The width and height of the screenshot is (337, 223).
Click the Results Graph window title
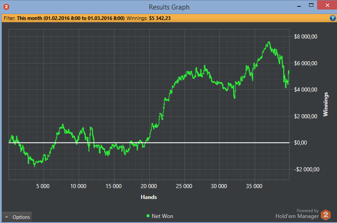point(169,7)
